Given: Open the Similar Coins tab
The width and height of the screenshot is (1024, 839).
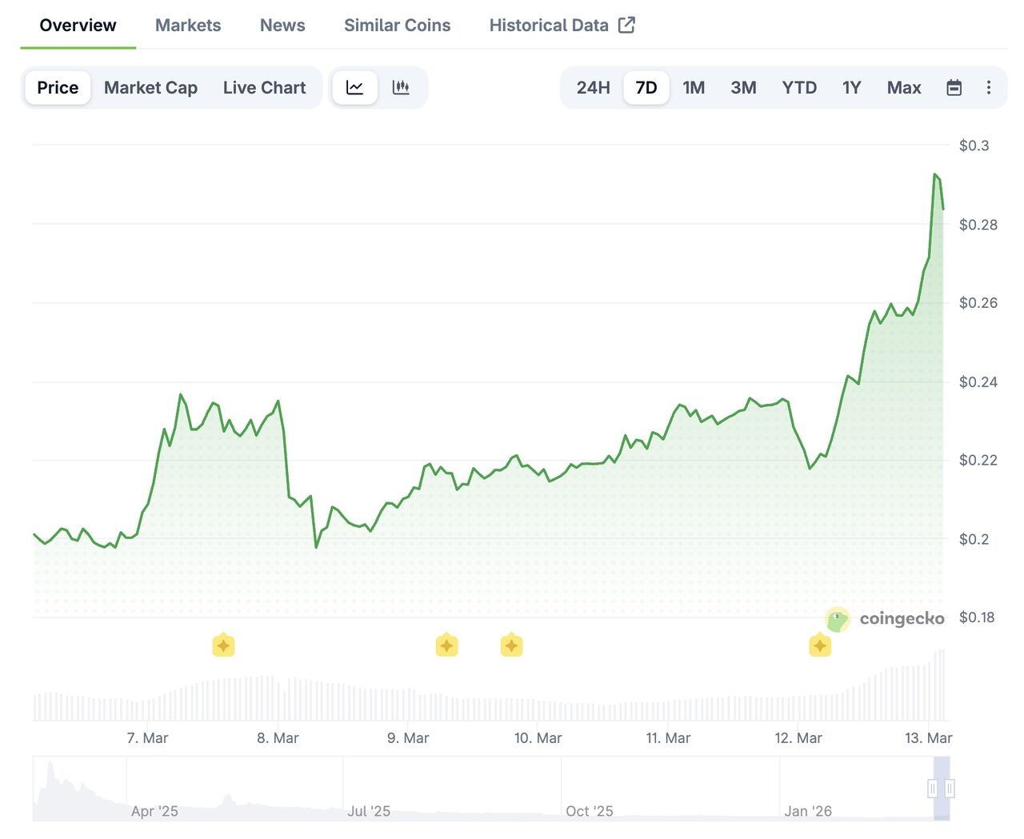Looking at the screenshot, I should pos(397,25).
